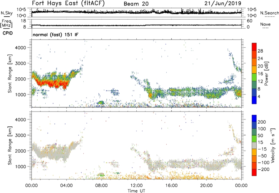Click the '28' value on the Power scale
This screenshot has height=193, width=279.
[x=260, y=51]
